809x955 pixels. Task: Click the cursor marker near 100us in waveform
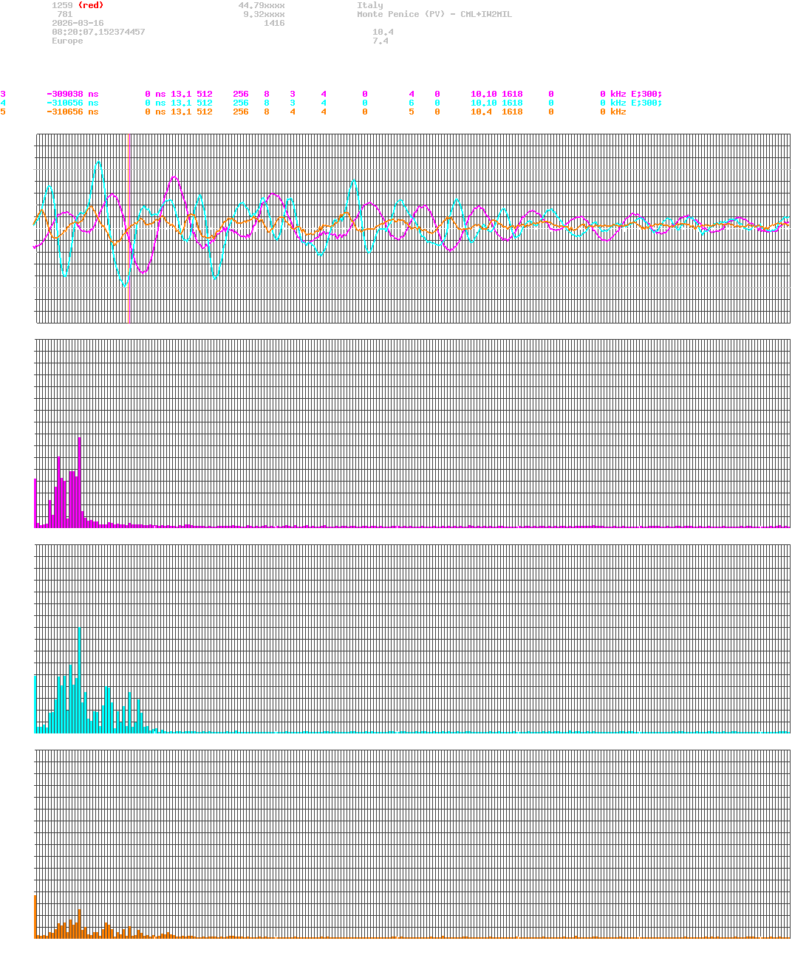point(129,227)
